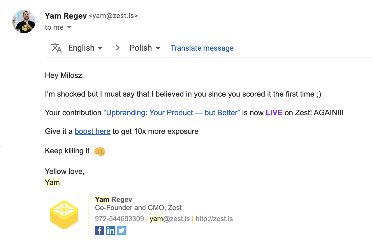Open the English source language dropdown

[x=85, y=48]
